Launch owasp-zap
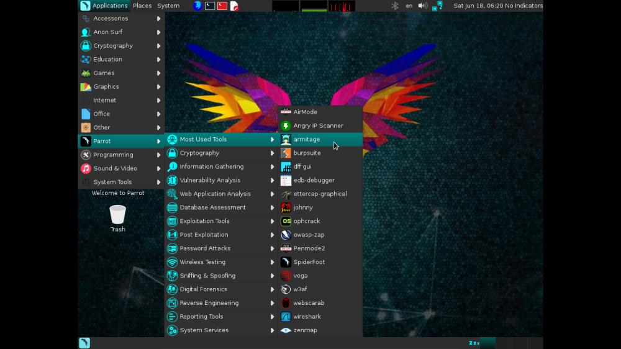Screen dimensions: 621x349 pyautogui.click(x=320, y=235)
